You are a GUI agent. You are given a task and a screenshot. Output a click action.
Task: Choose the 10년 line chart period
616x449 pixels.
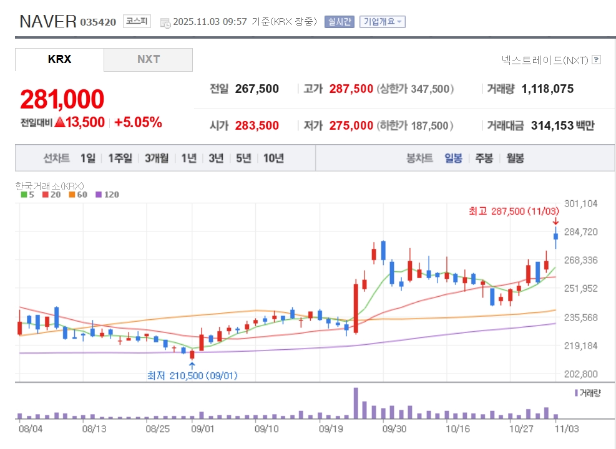pos(273,158)
